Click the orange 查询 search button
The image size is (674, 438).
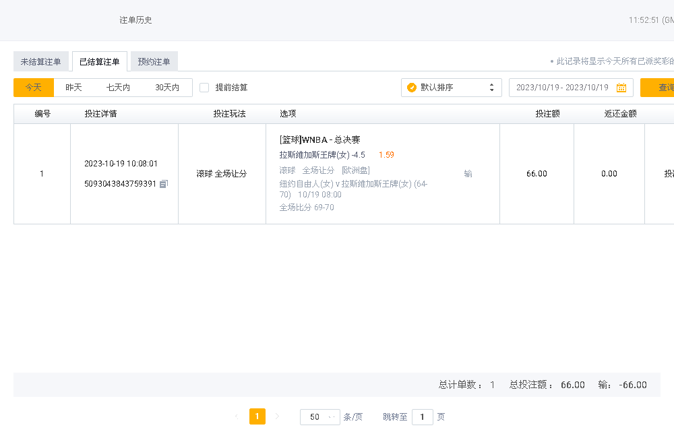pyautogui.click(x=657, y=87)
